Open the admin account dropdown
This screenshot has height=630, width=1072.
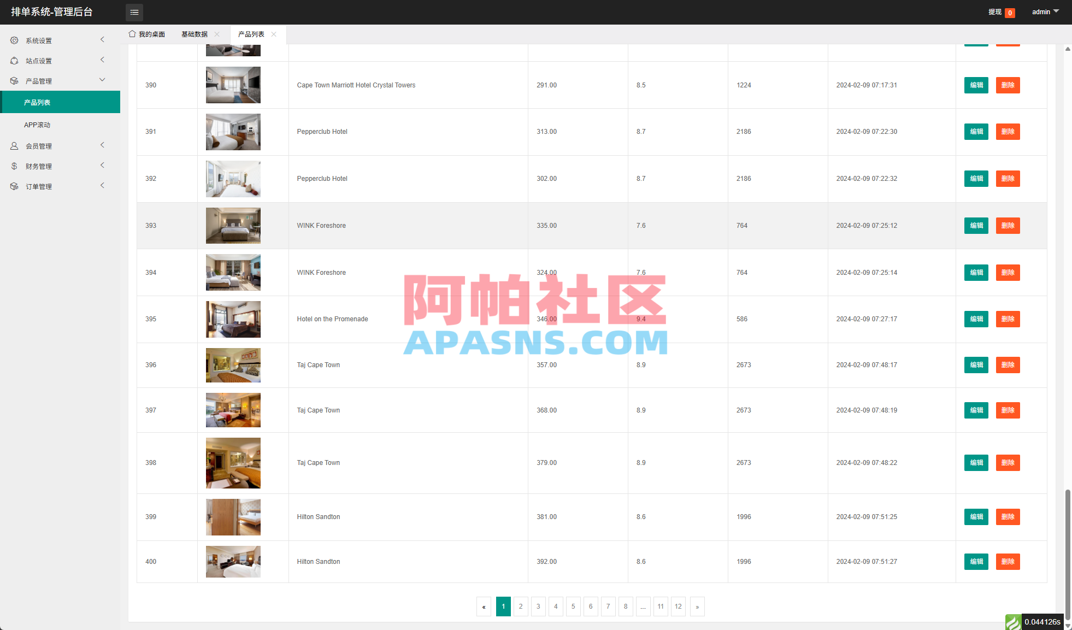pyautogui.click(x=1044, y=11)
